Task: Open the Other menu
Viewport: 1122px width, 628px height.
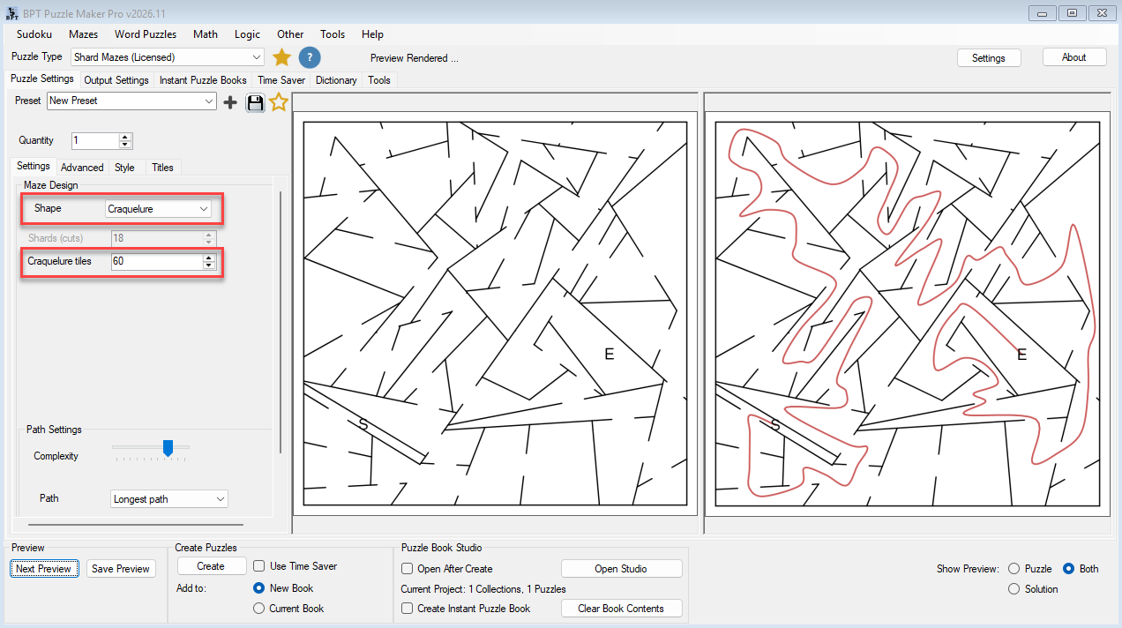Action: click(290, 34)
